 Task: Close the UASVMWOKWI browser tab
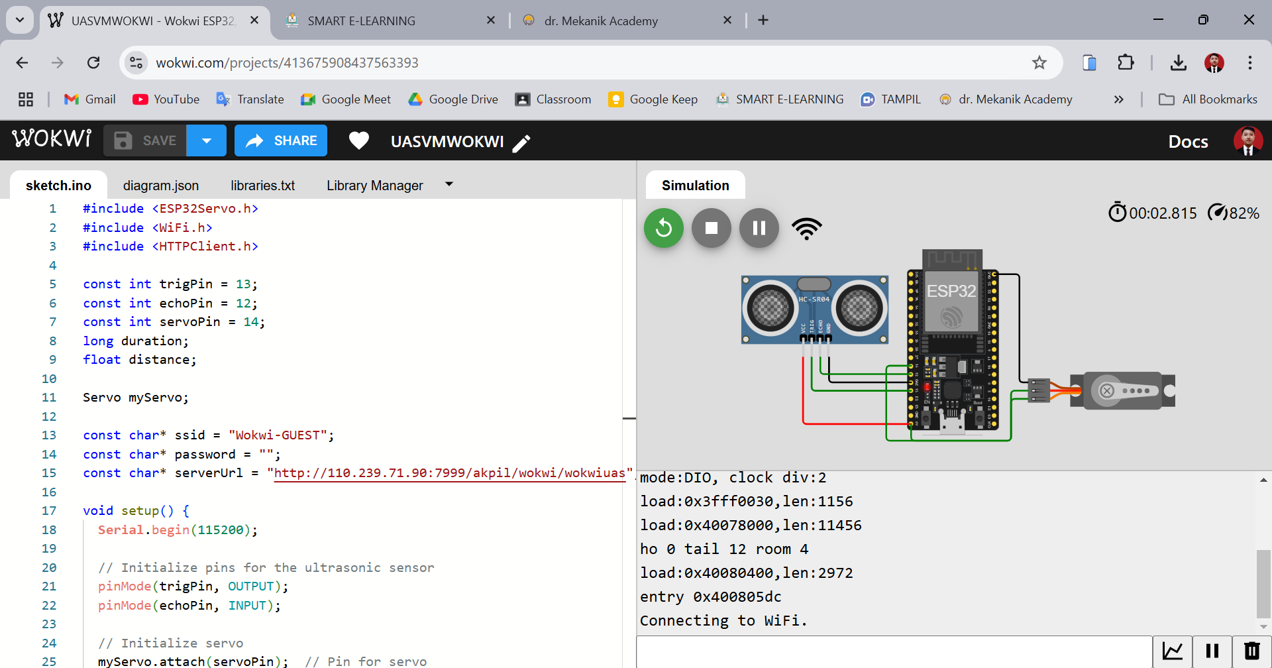254,21
